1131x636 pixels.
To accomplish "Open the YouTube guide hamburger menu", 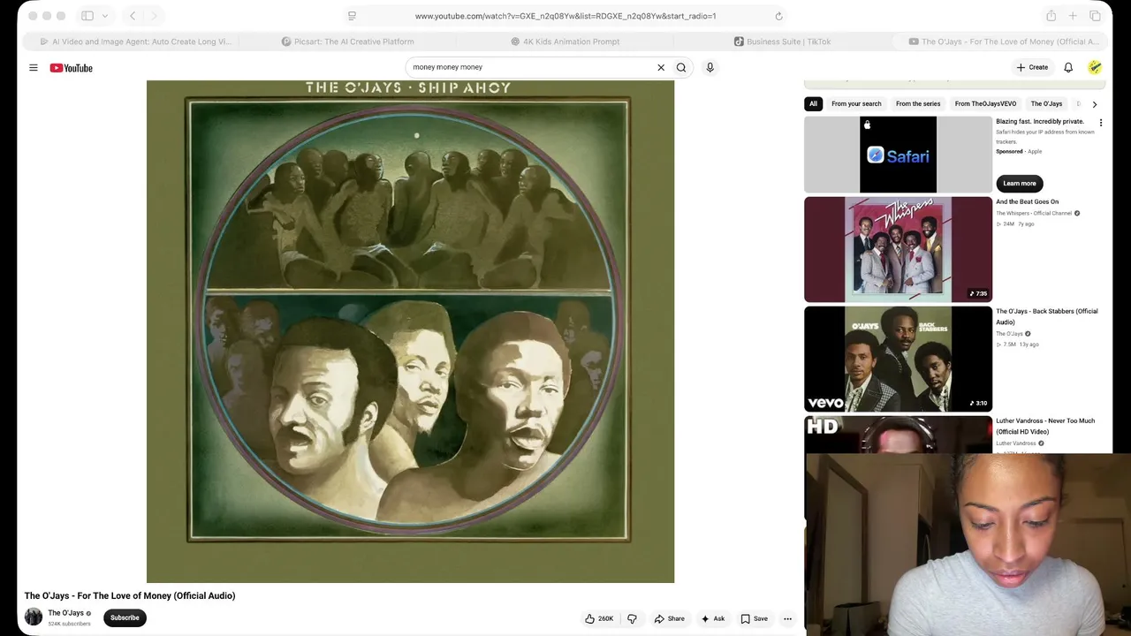I will click(34, 68).
